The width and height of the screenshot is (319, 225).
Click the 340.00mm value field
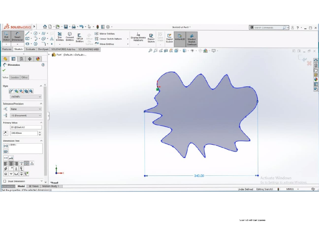24,133
